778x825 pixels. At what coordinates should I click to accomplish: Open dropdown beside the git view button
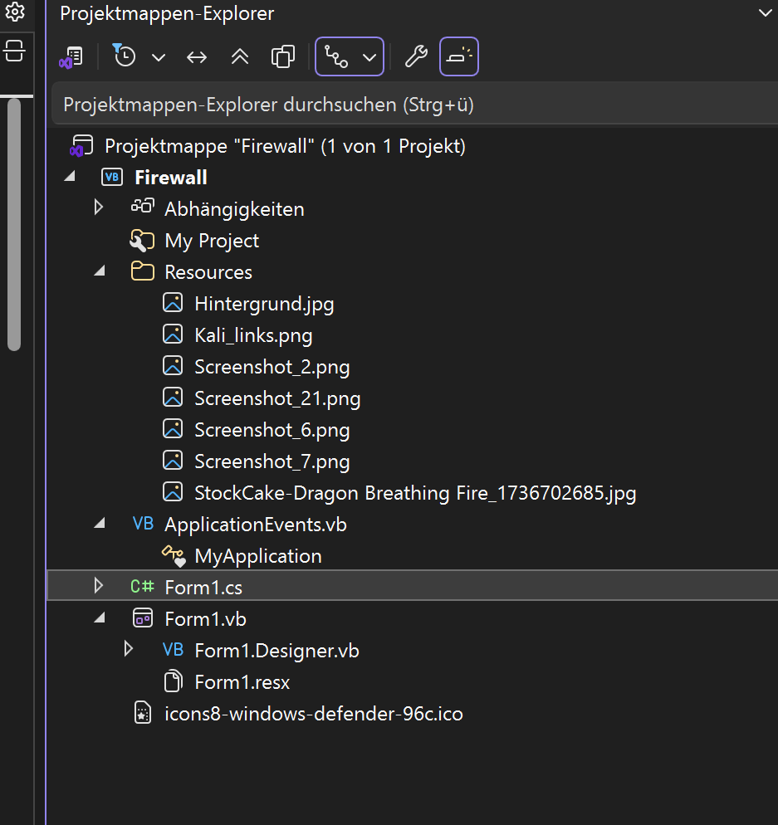pos(369,56)
